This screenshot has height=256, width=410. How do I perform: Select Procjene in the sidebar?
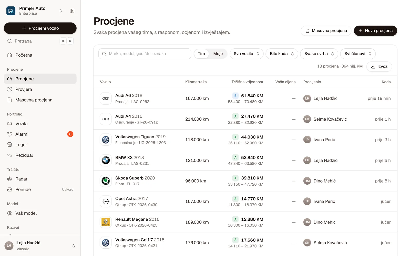click(x=40, y=79)
